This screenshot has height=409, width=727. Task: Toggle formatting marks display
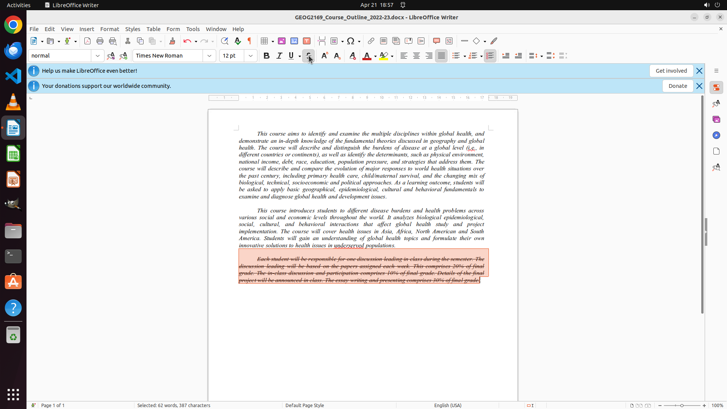pyautogui.click(x=250, y=41)
